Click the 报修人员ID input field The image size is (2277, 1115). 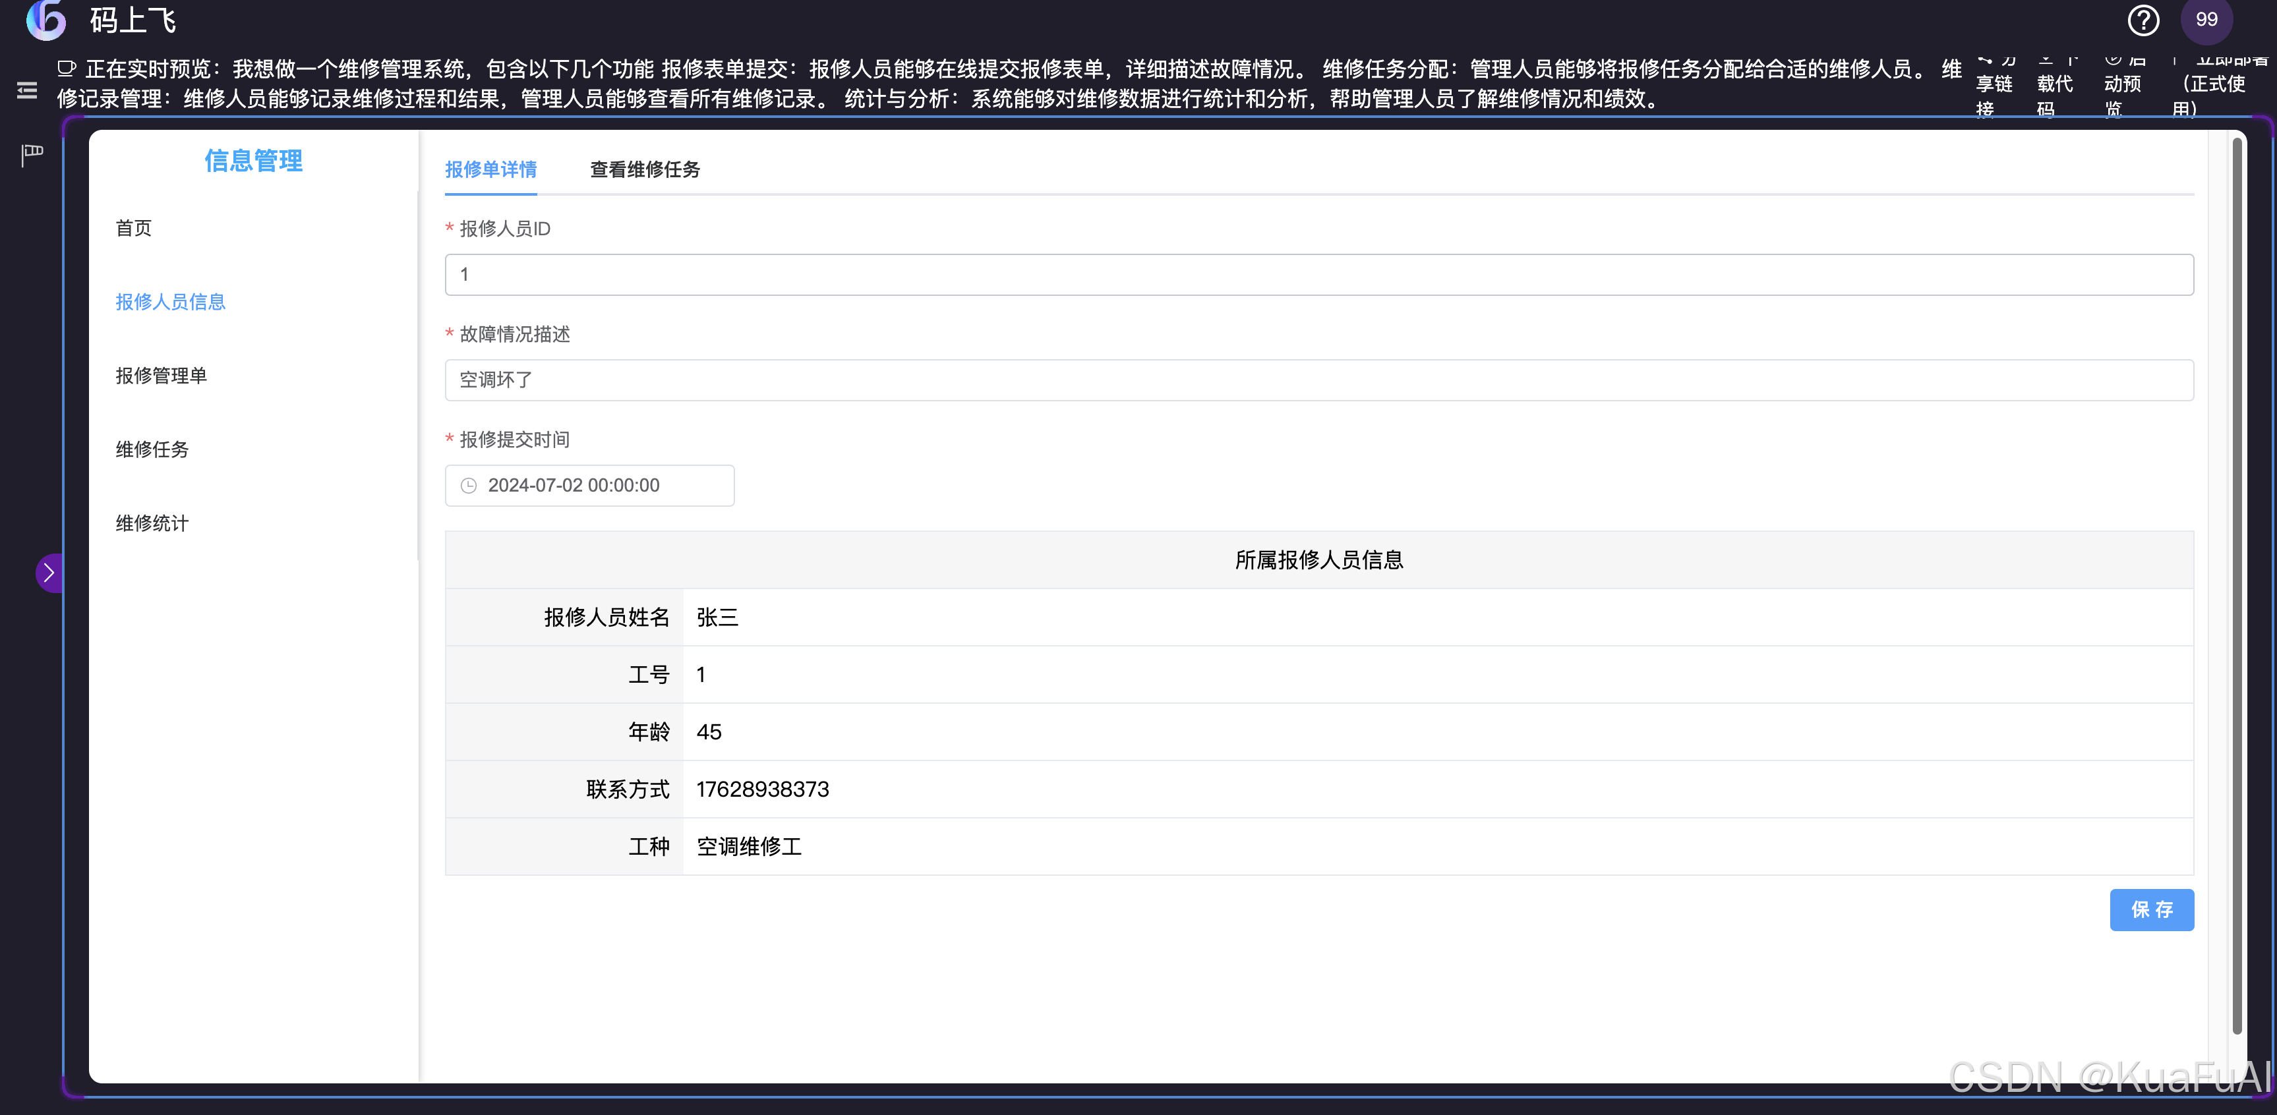[x=1318, y=275]
